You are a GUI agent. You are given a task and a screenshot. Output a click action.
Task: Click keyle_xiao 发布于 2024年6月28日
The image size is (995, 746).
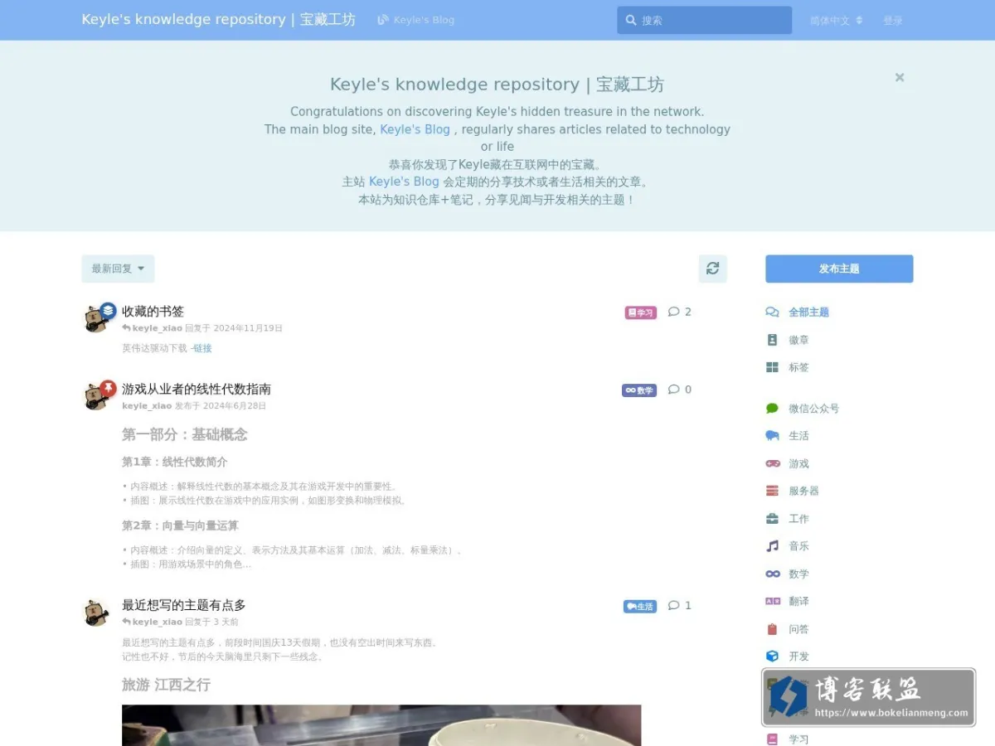click(x=194, y=406)
